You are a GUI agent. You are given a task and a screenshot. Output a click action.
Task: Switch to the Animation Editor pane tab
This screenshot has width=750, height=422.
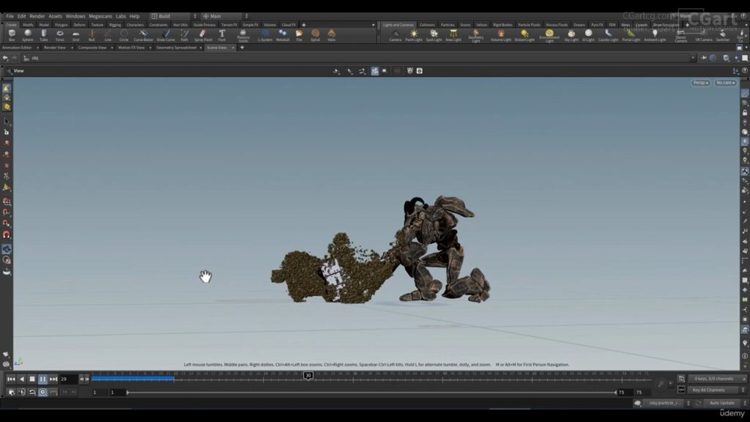[18, 48]
